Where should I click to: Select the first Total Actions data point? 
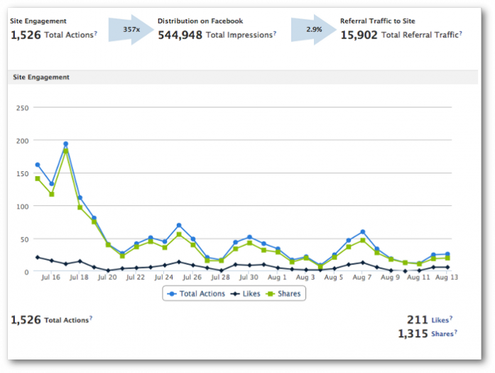click(38, 165)
